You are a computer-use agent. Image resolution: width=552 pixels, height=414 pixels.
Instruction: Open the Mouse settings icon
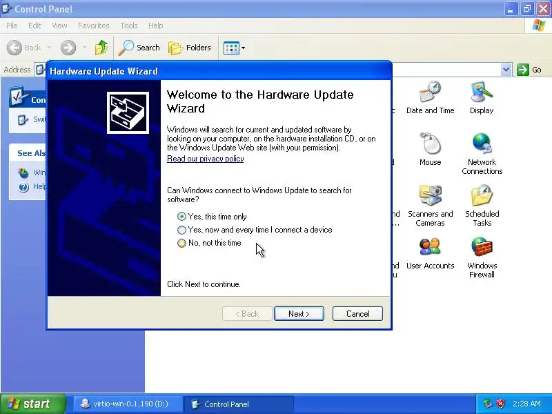coord(430,149)
